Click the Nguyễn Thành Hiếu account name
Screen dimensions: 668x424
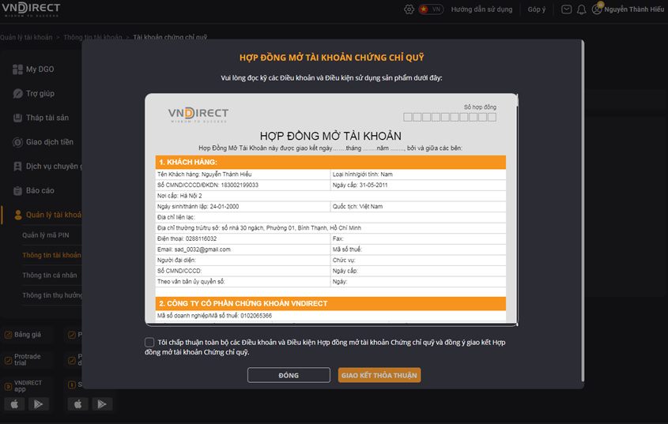634,9
